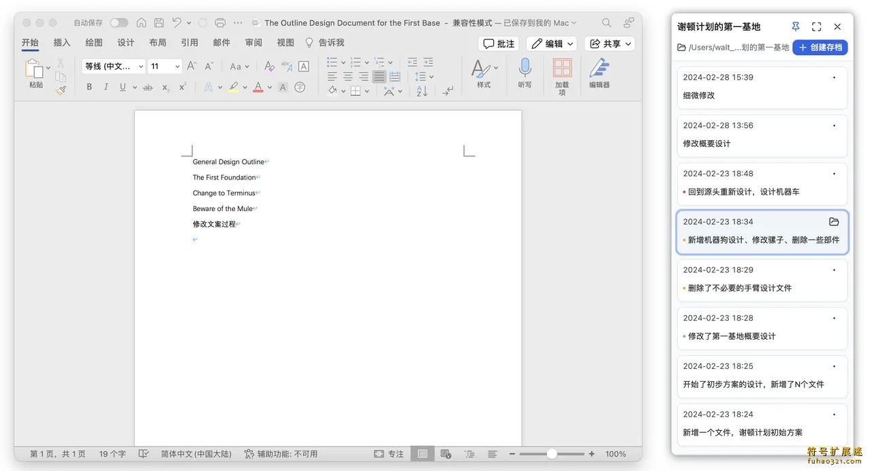Viewport: 872px width, 471px height.
Task: Toggle print layout view in status bar
Action: [x=422, y=454]
